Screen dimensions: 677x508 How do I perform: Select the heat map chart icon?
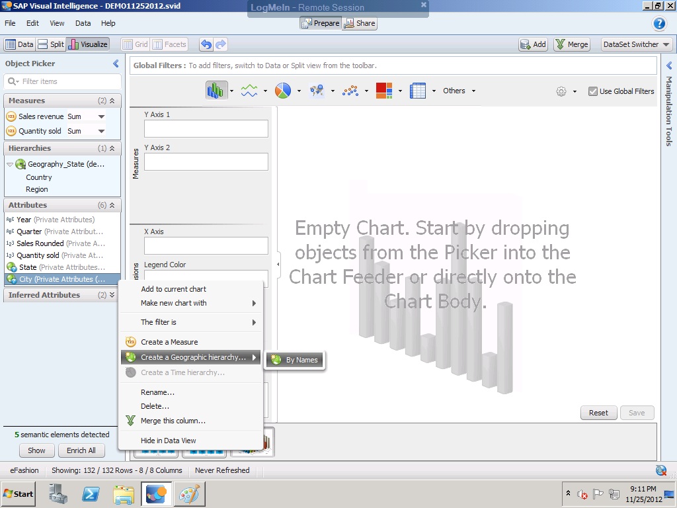[384, 91]
